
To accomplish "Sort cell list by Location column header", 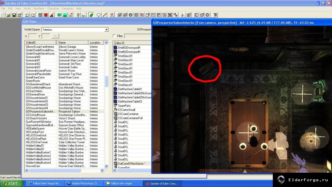I will pyautogui.click(x=96, y=42).
